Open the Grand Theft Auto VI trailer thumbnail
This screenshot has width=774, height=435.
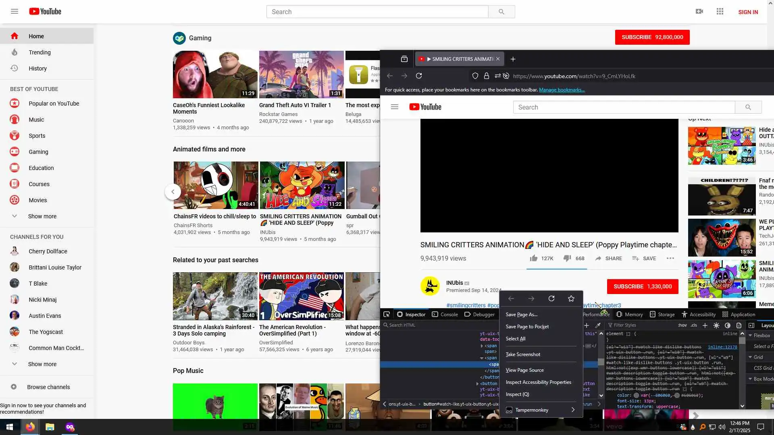(x=301, y=75)
